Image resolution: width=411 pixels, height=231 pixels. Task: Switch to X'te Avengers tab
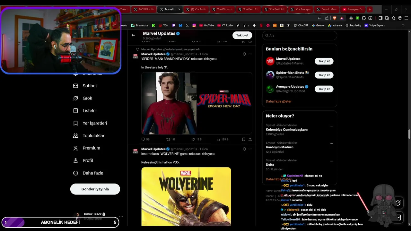click(300, 9)
